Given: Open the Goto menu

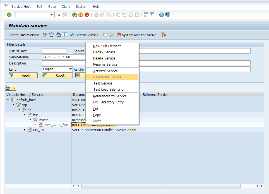Looking at the screenshot, I should coord(52,6).
